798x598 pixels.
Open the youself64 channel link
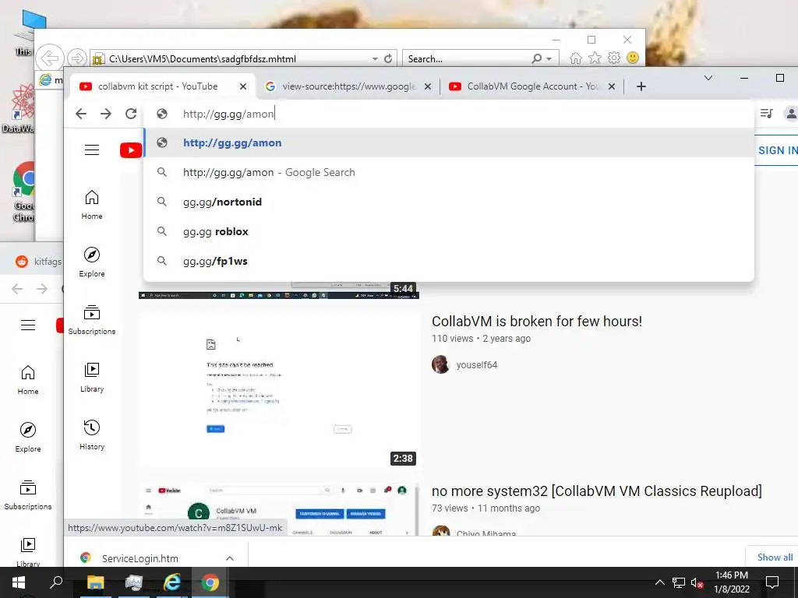(476, 365)
